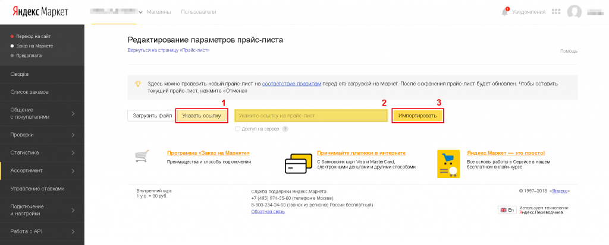The image size is (609, 245).
Task: Open the Магазины tab
Action: coord(159,12)
